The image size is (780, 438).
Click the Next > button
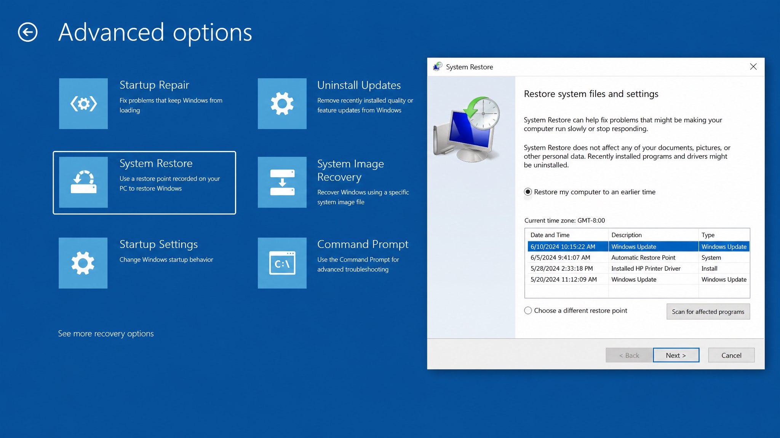tap(676, 355)
